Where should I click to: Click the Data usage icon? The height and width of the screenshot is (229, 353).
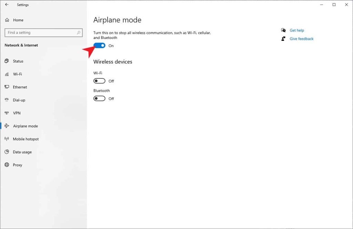pos(7,152)
